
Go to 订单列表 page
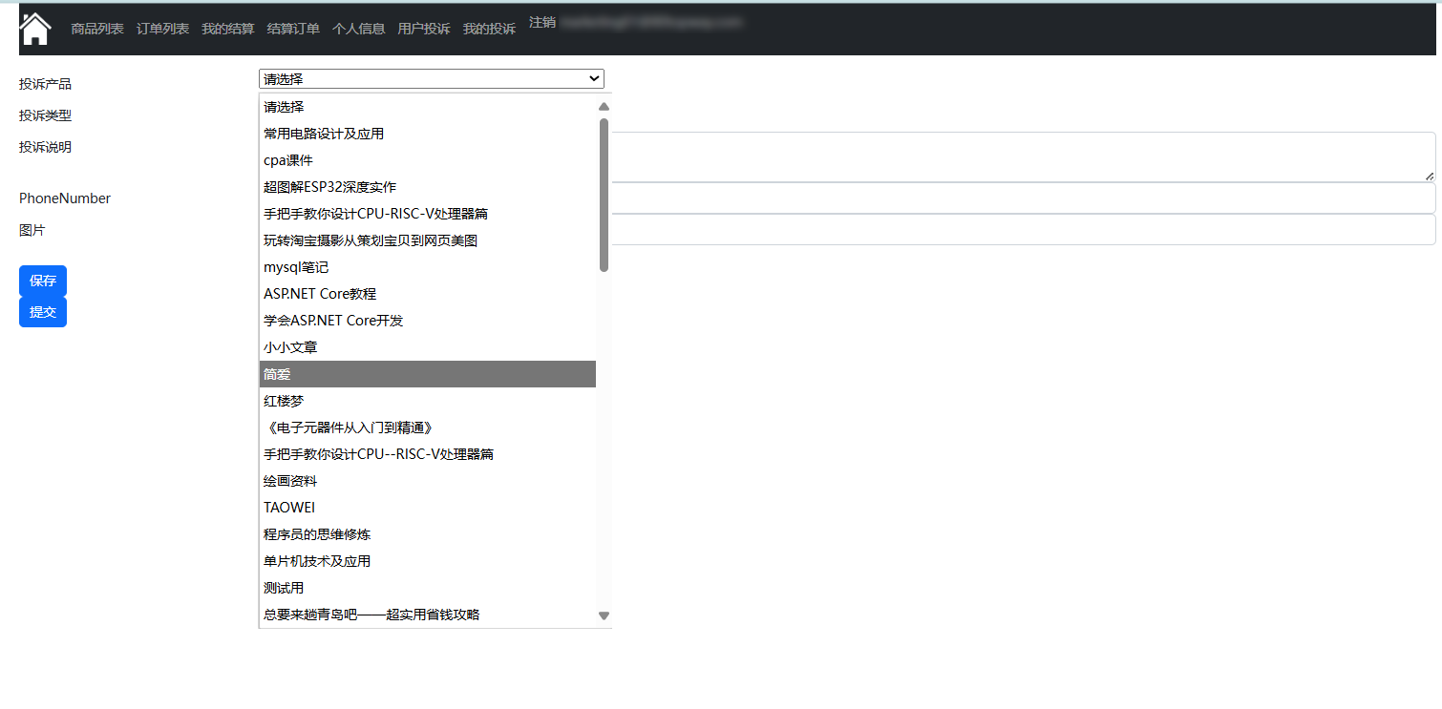(162, 29)
